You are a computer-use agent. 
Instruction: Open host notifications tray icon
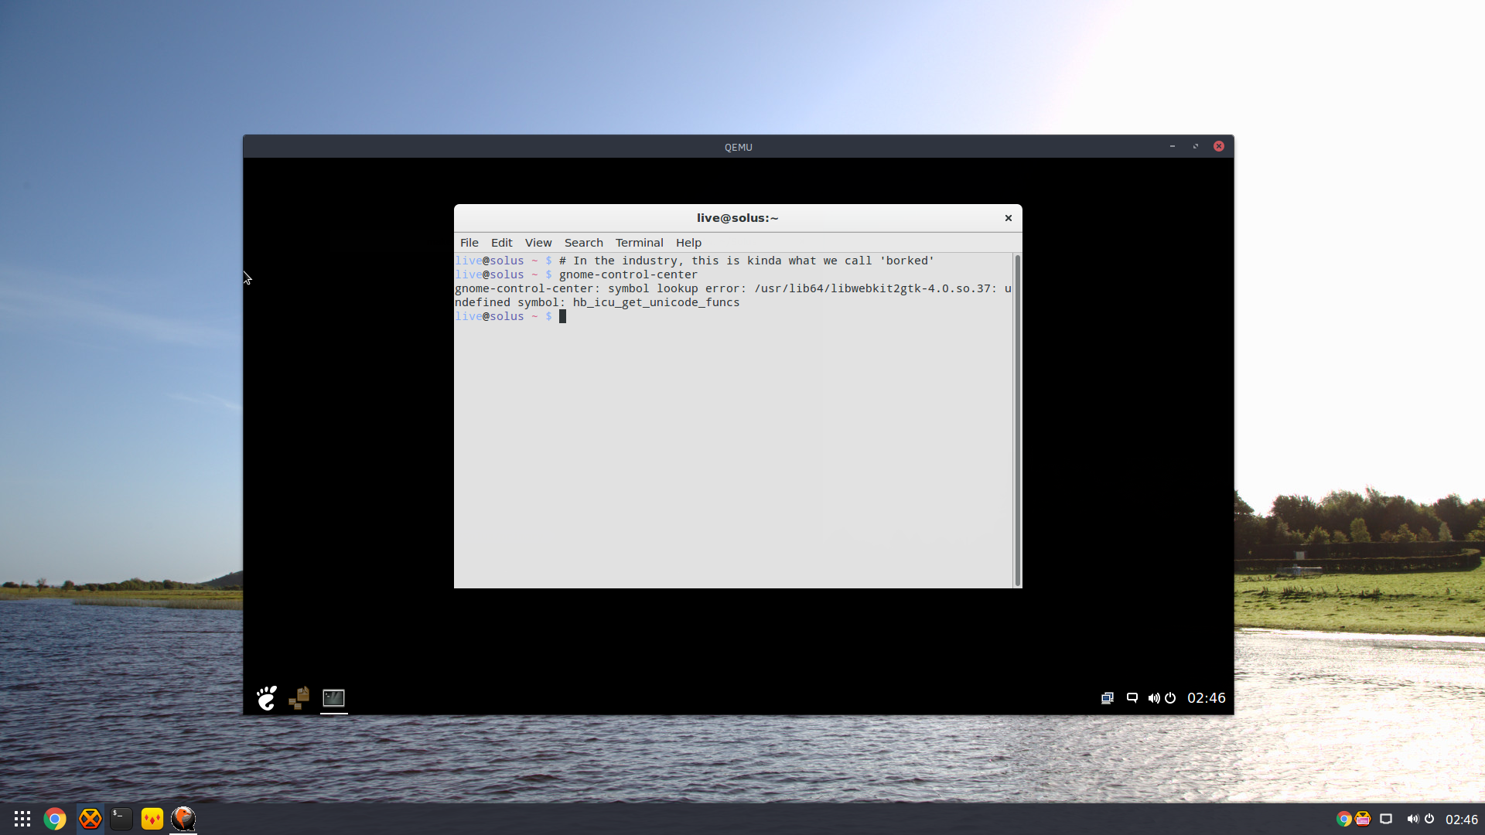(1386, 819)
